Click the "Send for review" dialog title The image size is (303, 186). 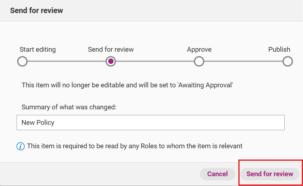[36, 11]
